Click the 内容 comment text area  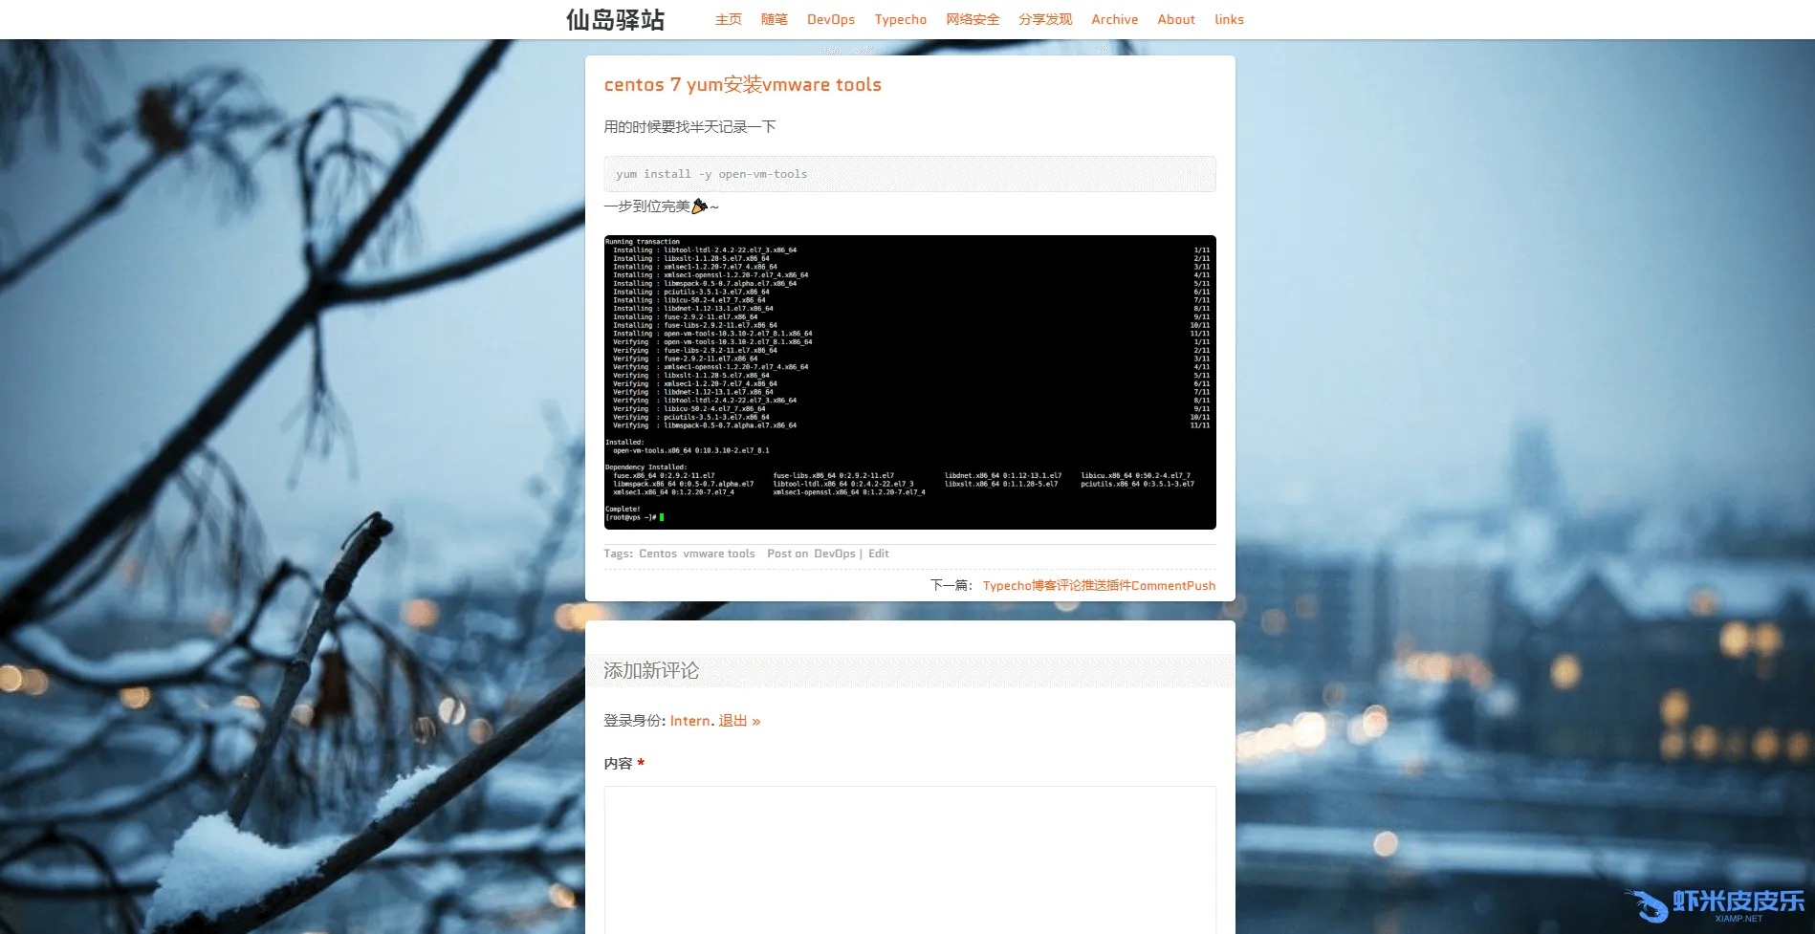point(909,858)
